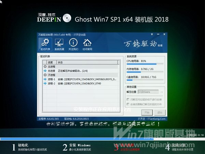
Task: Select the 总进度 row arrow icon
Action: (45, 71)
